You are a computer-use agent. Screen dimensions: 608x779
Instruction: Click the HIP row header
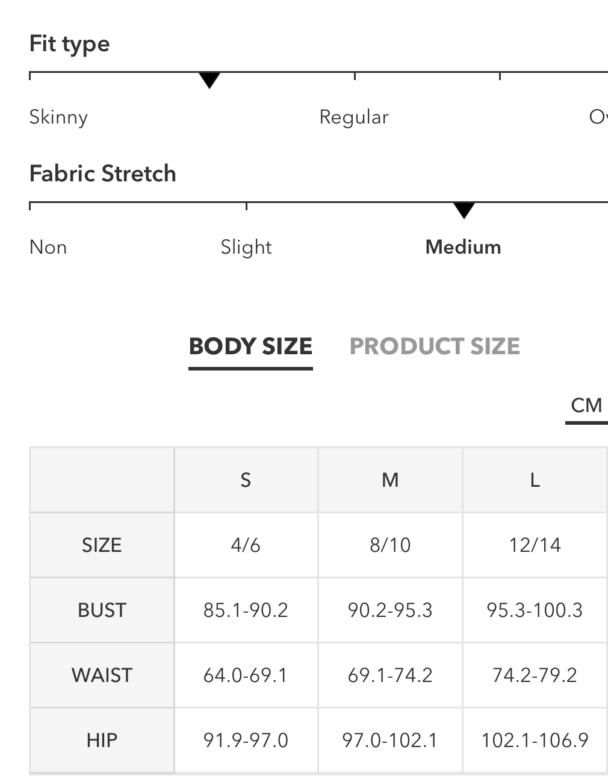[102, 740]
